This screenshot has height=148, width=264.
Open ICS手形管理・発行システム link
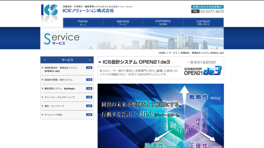[x=58, y=80]
